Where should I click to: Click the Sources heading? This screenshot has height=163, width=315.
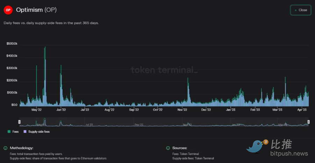pos(180,148)
